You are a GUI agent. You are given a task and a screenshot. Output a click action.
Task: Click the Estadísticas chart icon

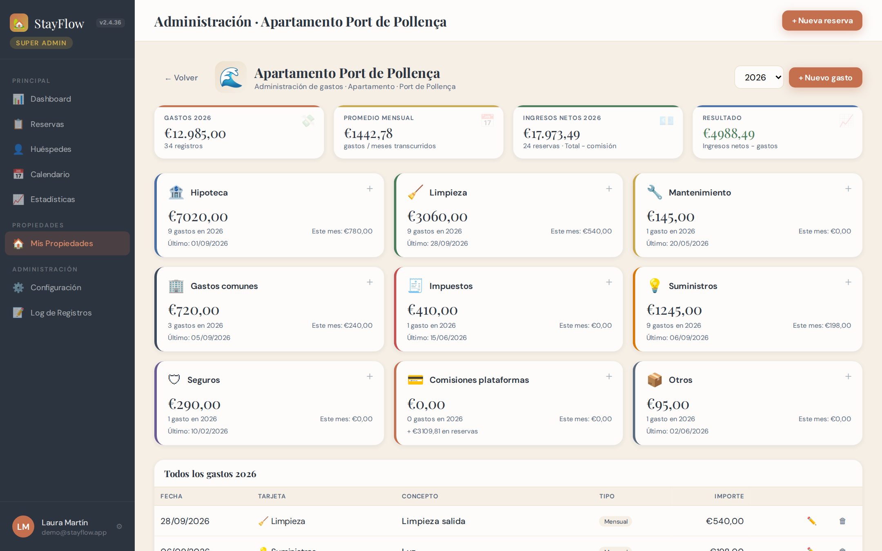coord(18,199)
